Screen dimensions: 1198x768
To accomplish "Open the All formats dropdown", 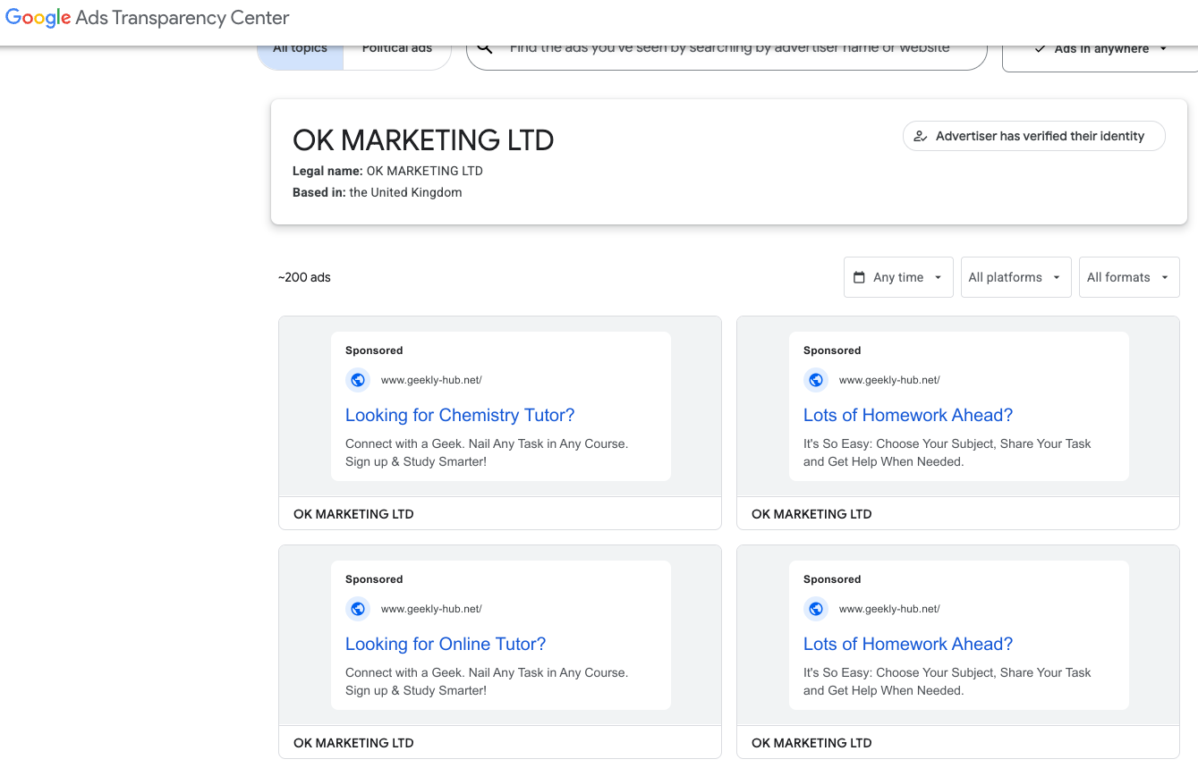I will pos(1128,277).
